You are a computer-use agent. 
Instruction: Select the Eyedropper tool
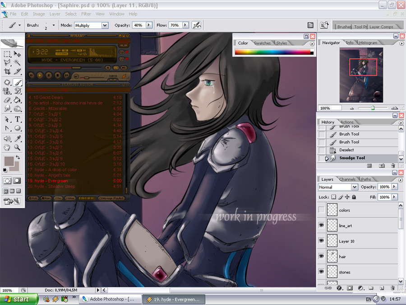point(17,139)
